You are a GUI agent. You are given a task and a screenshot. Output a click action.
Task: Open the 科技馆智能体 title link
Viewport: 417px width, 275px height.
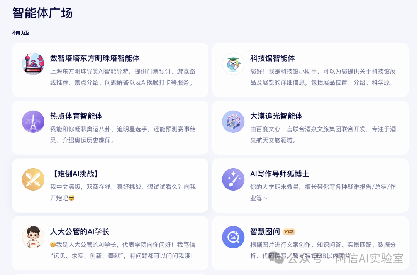tap(272, 58)
